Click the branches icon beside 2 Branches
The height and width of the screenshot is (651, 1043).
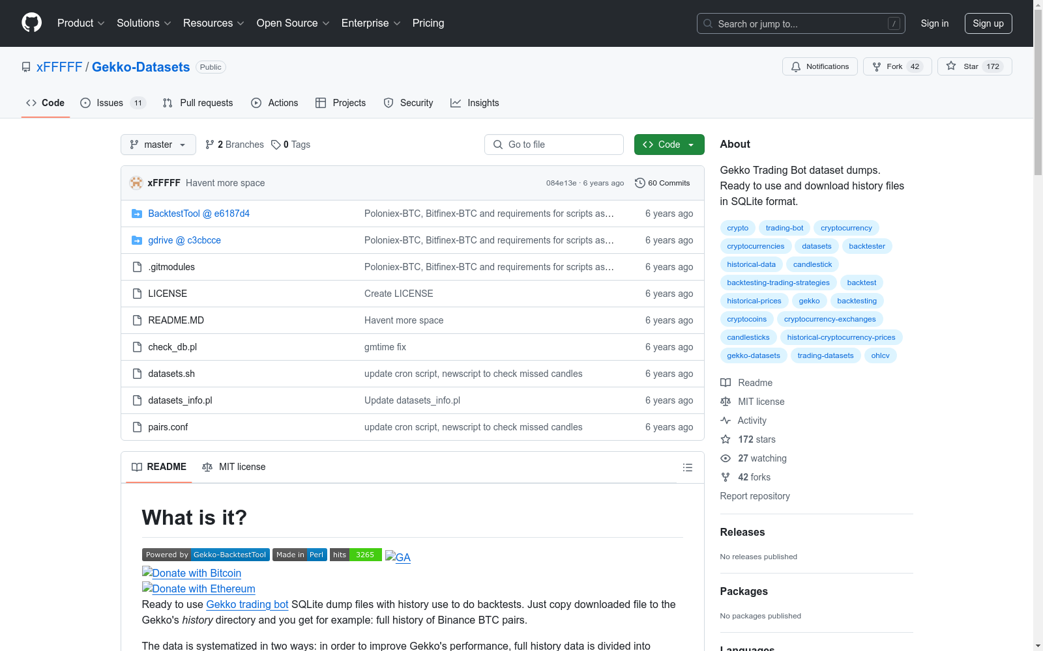coord(210,145)
